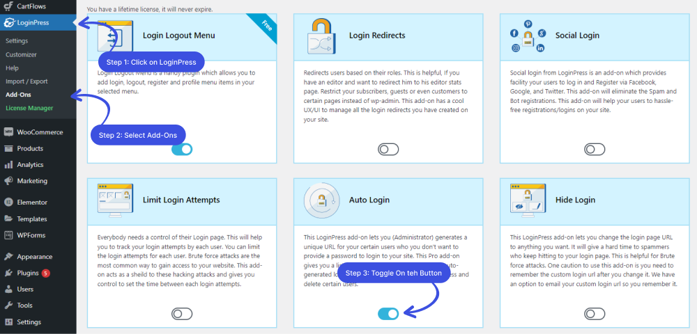Click the Hide Login monitor icon
The width and height of the screenshot is (697, 334).
point(528,200)
